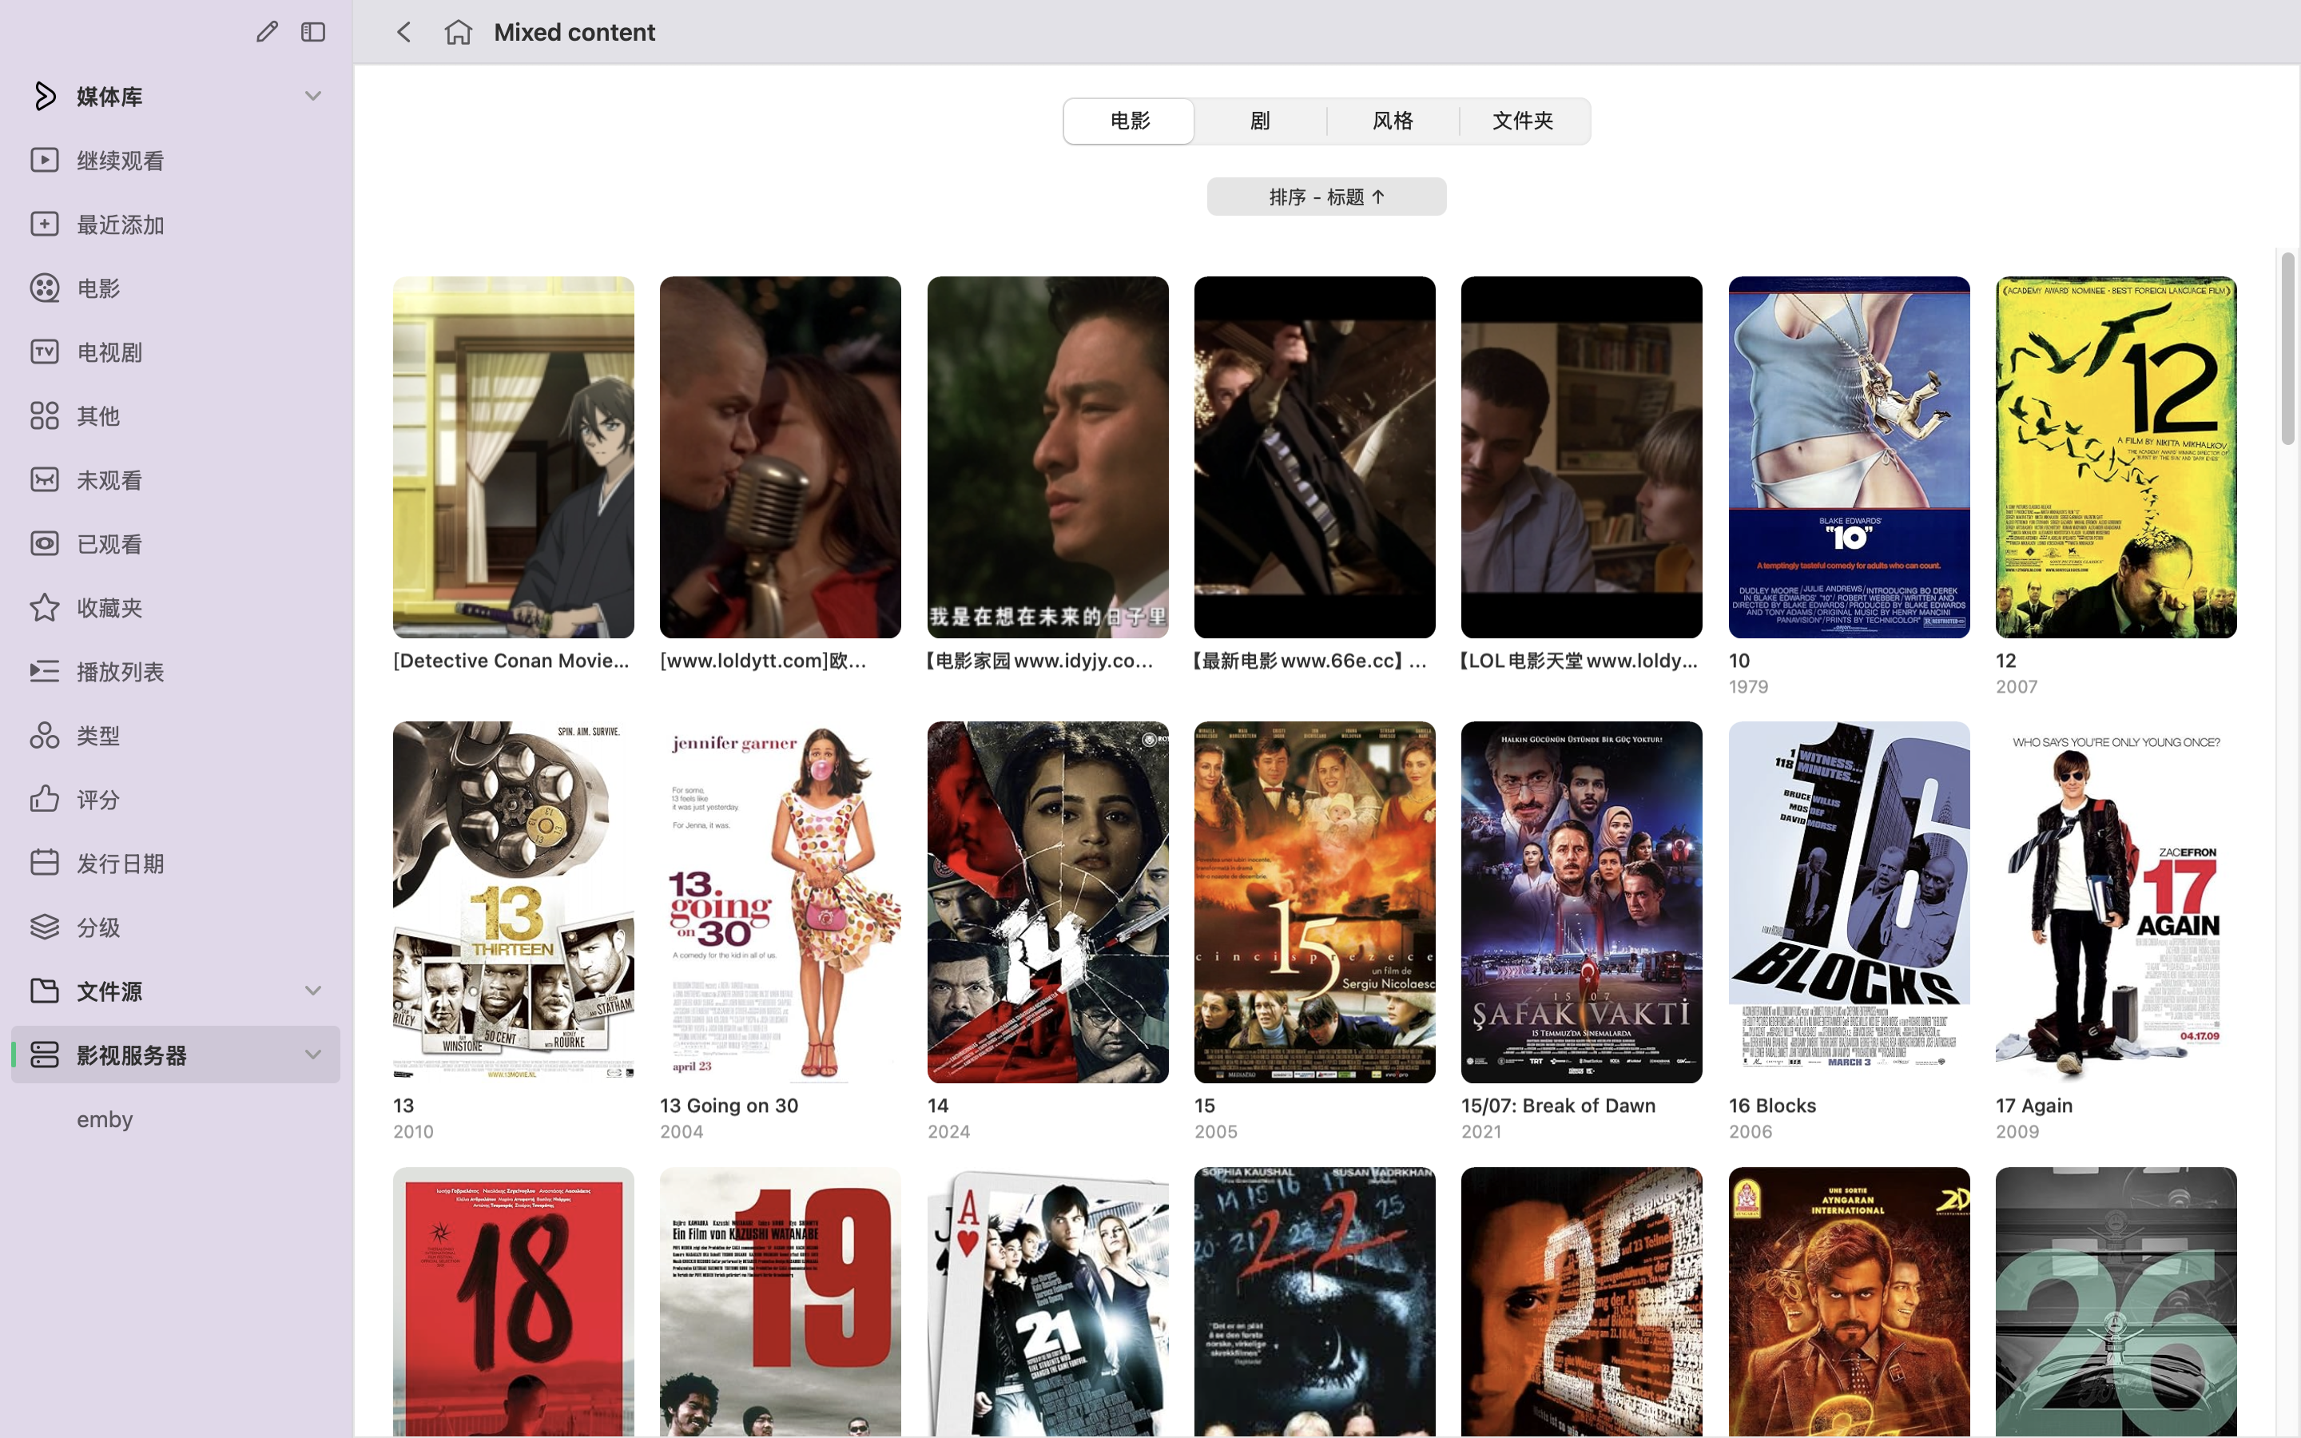Click the Mixed content page title

(574, 32)
